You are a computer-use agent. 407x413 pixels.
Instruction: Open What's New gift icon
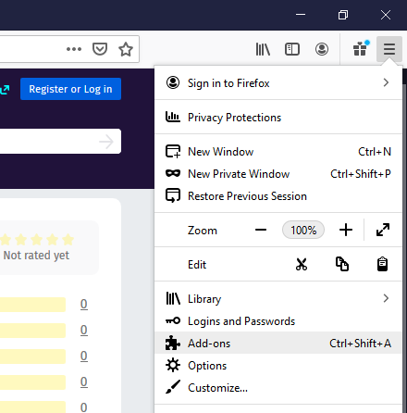361,48
